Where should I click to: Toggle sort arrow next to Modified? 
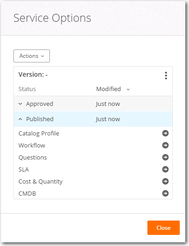pos(128,89)
